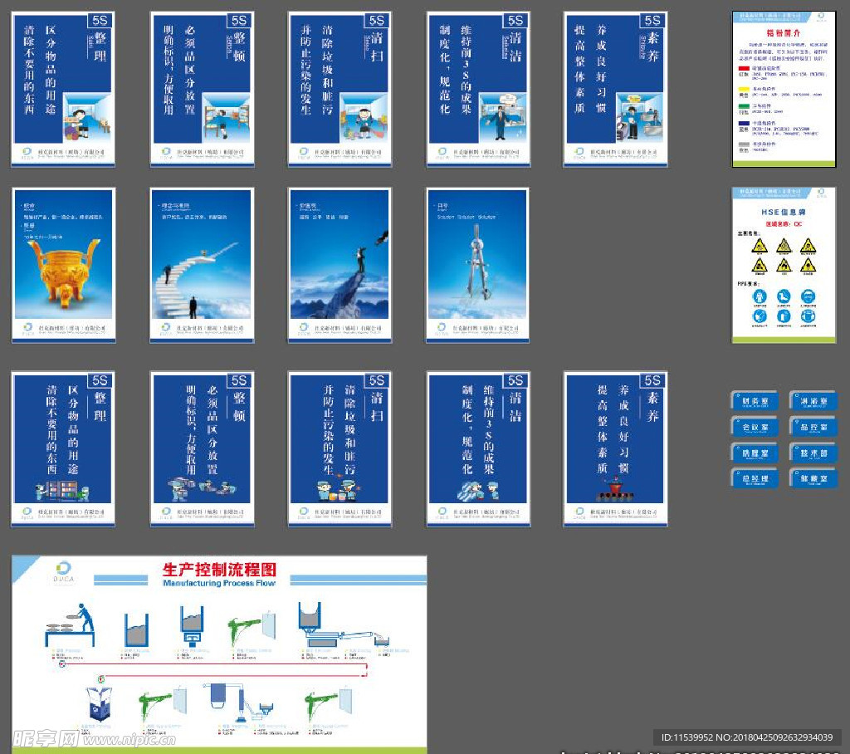Open the HSE信息牌 poster thumbnail

(784, 265)
